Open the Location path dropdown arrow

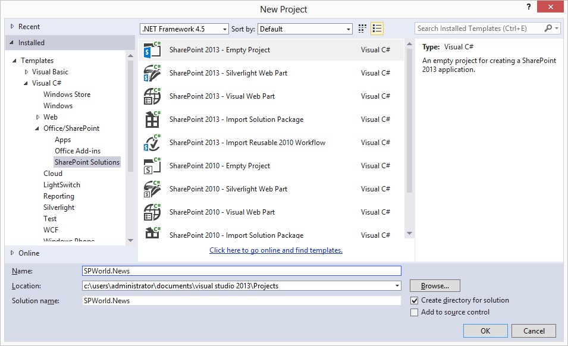click(x=397, y=286)
